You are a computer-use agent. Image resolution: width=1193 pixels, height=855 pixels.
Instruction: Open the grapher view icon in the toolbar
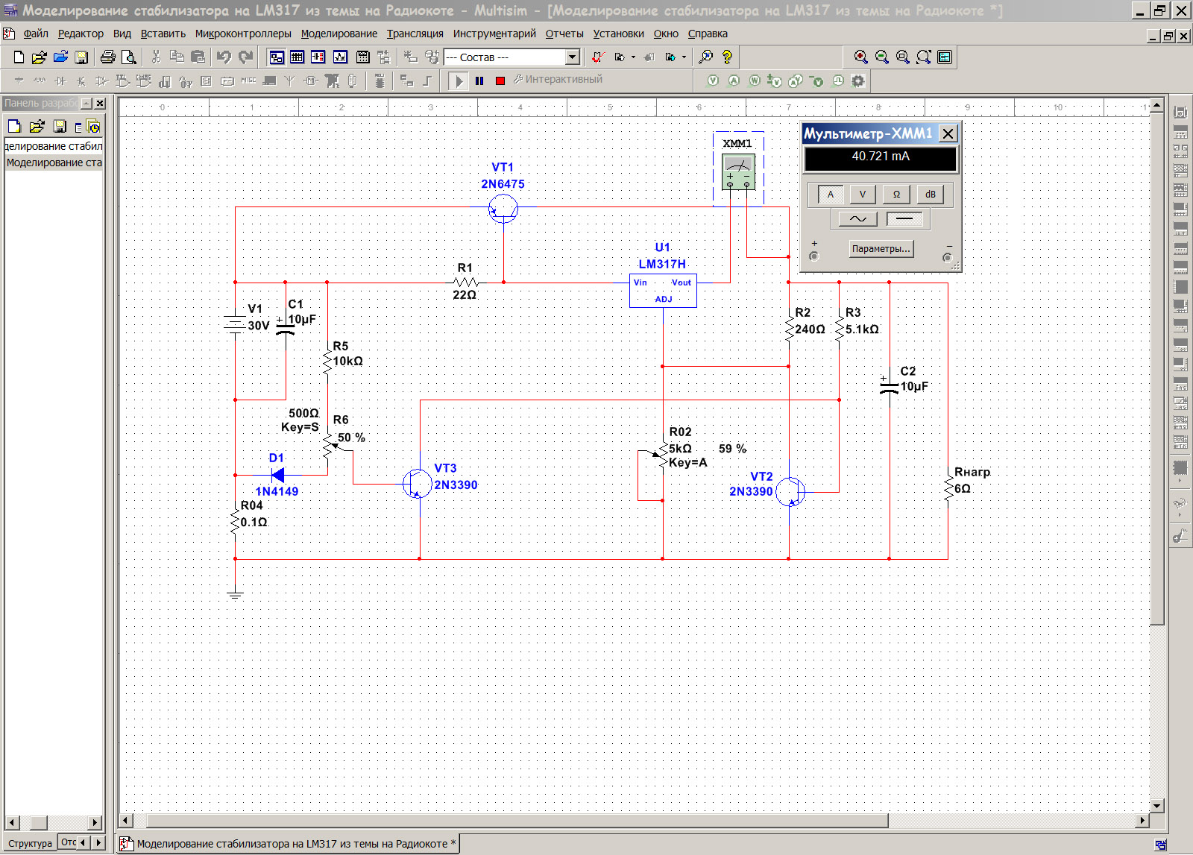point(340,57)
